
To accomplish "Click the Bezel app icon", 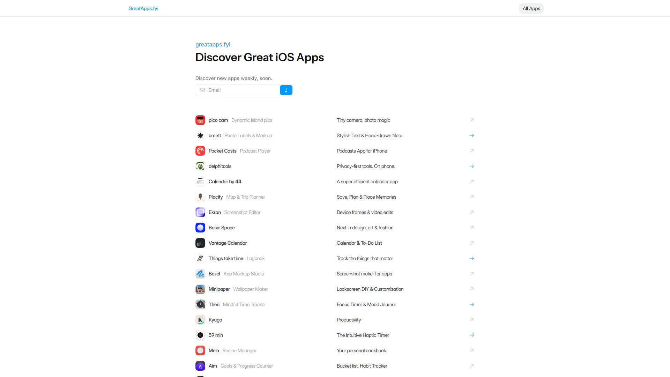I will [200, 274].
